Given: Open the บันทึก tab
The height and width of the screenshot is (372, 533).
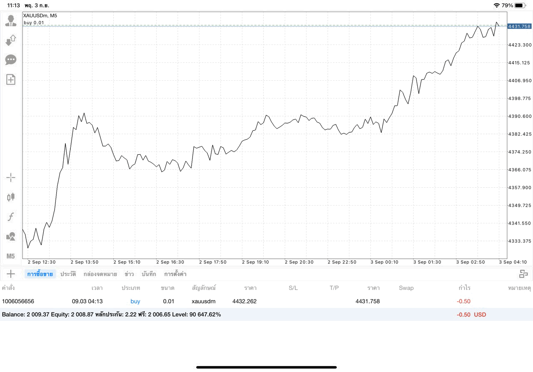Looking at the screenshot, I should [149, 274].
